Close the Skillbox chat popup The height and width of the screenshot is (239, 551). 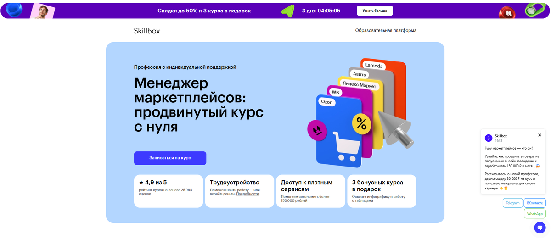540,135
